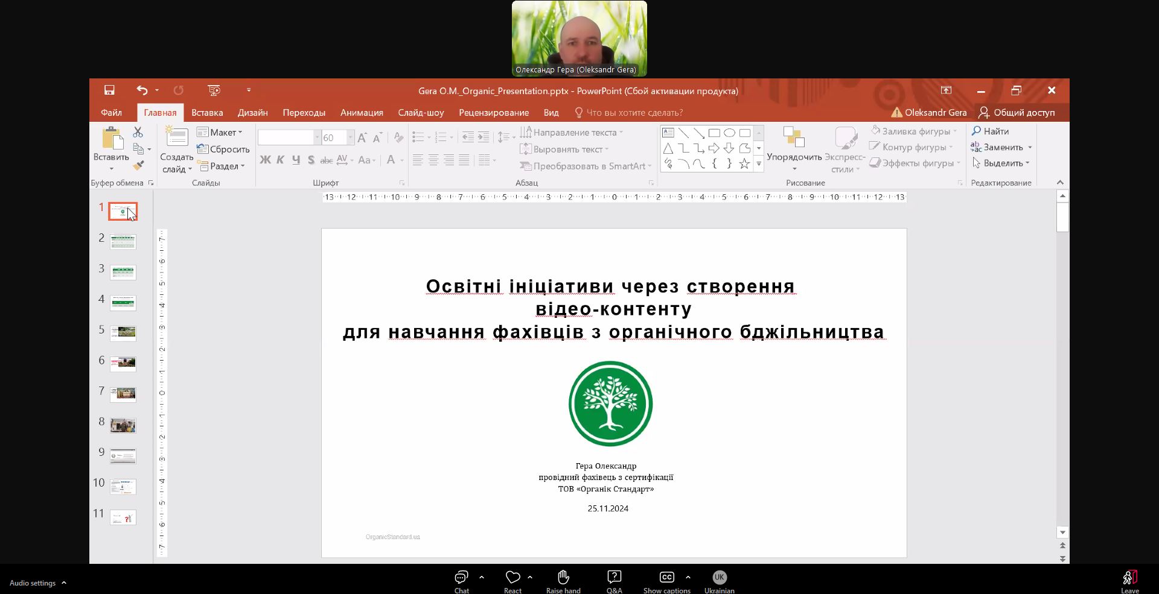Copy selection with the copy icon

point(138,148)
